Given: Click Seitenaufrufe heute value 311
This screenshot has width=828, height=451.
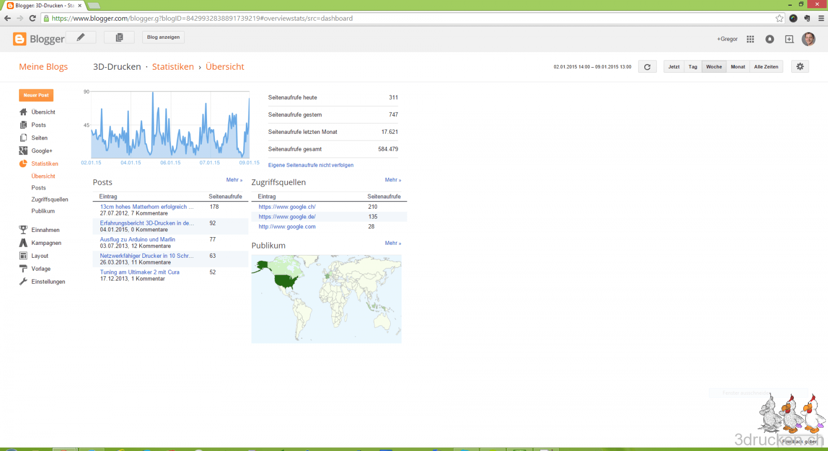Looking at the screenshot, I should (393, 98).
